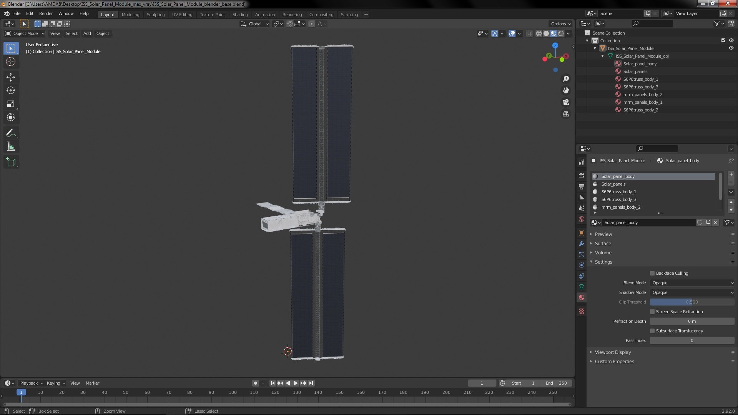The image size is (738, 415).
Task: Enable Screen Space Refraction checkbox
Action: pyautogui.click(x=652, y=312)
